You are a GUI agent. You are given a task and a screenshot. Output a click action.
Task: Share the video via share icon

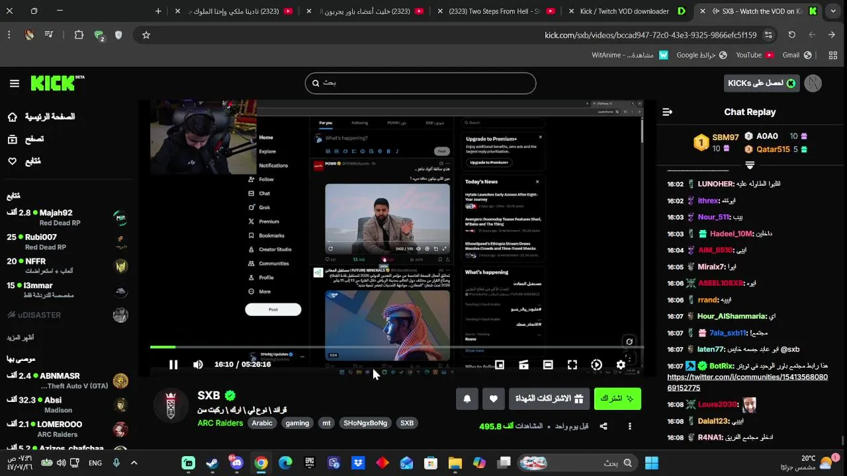coord(603,426)
